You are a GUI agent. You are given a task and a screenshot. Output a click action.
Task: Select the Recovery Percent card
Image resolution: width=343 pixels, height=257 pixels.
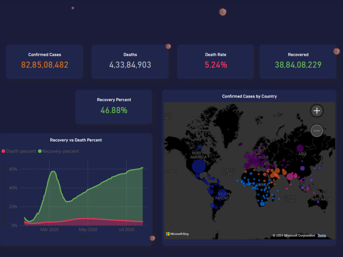click(114, 107)
